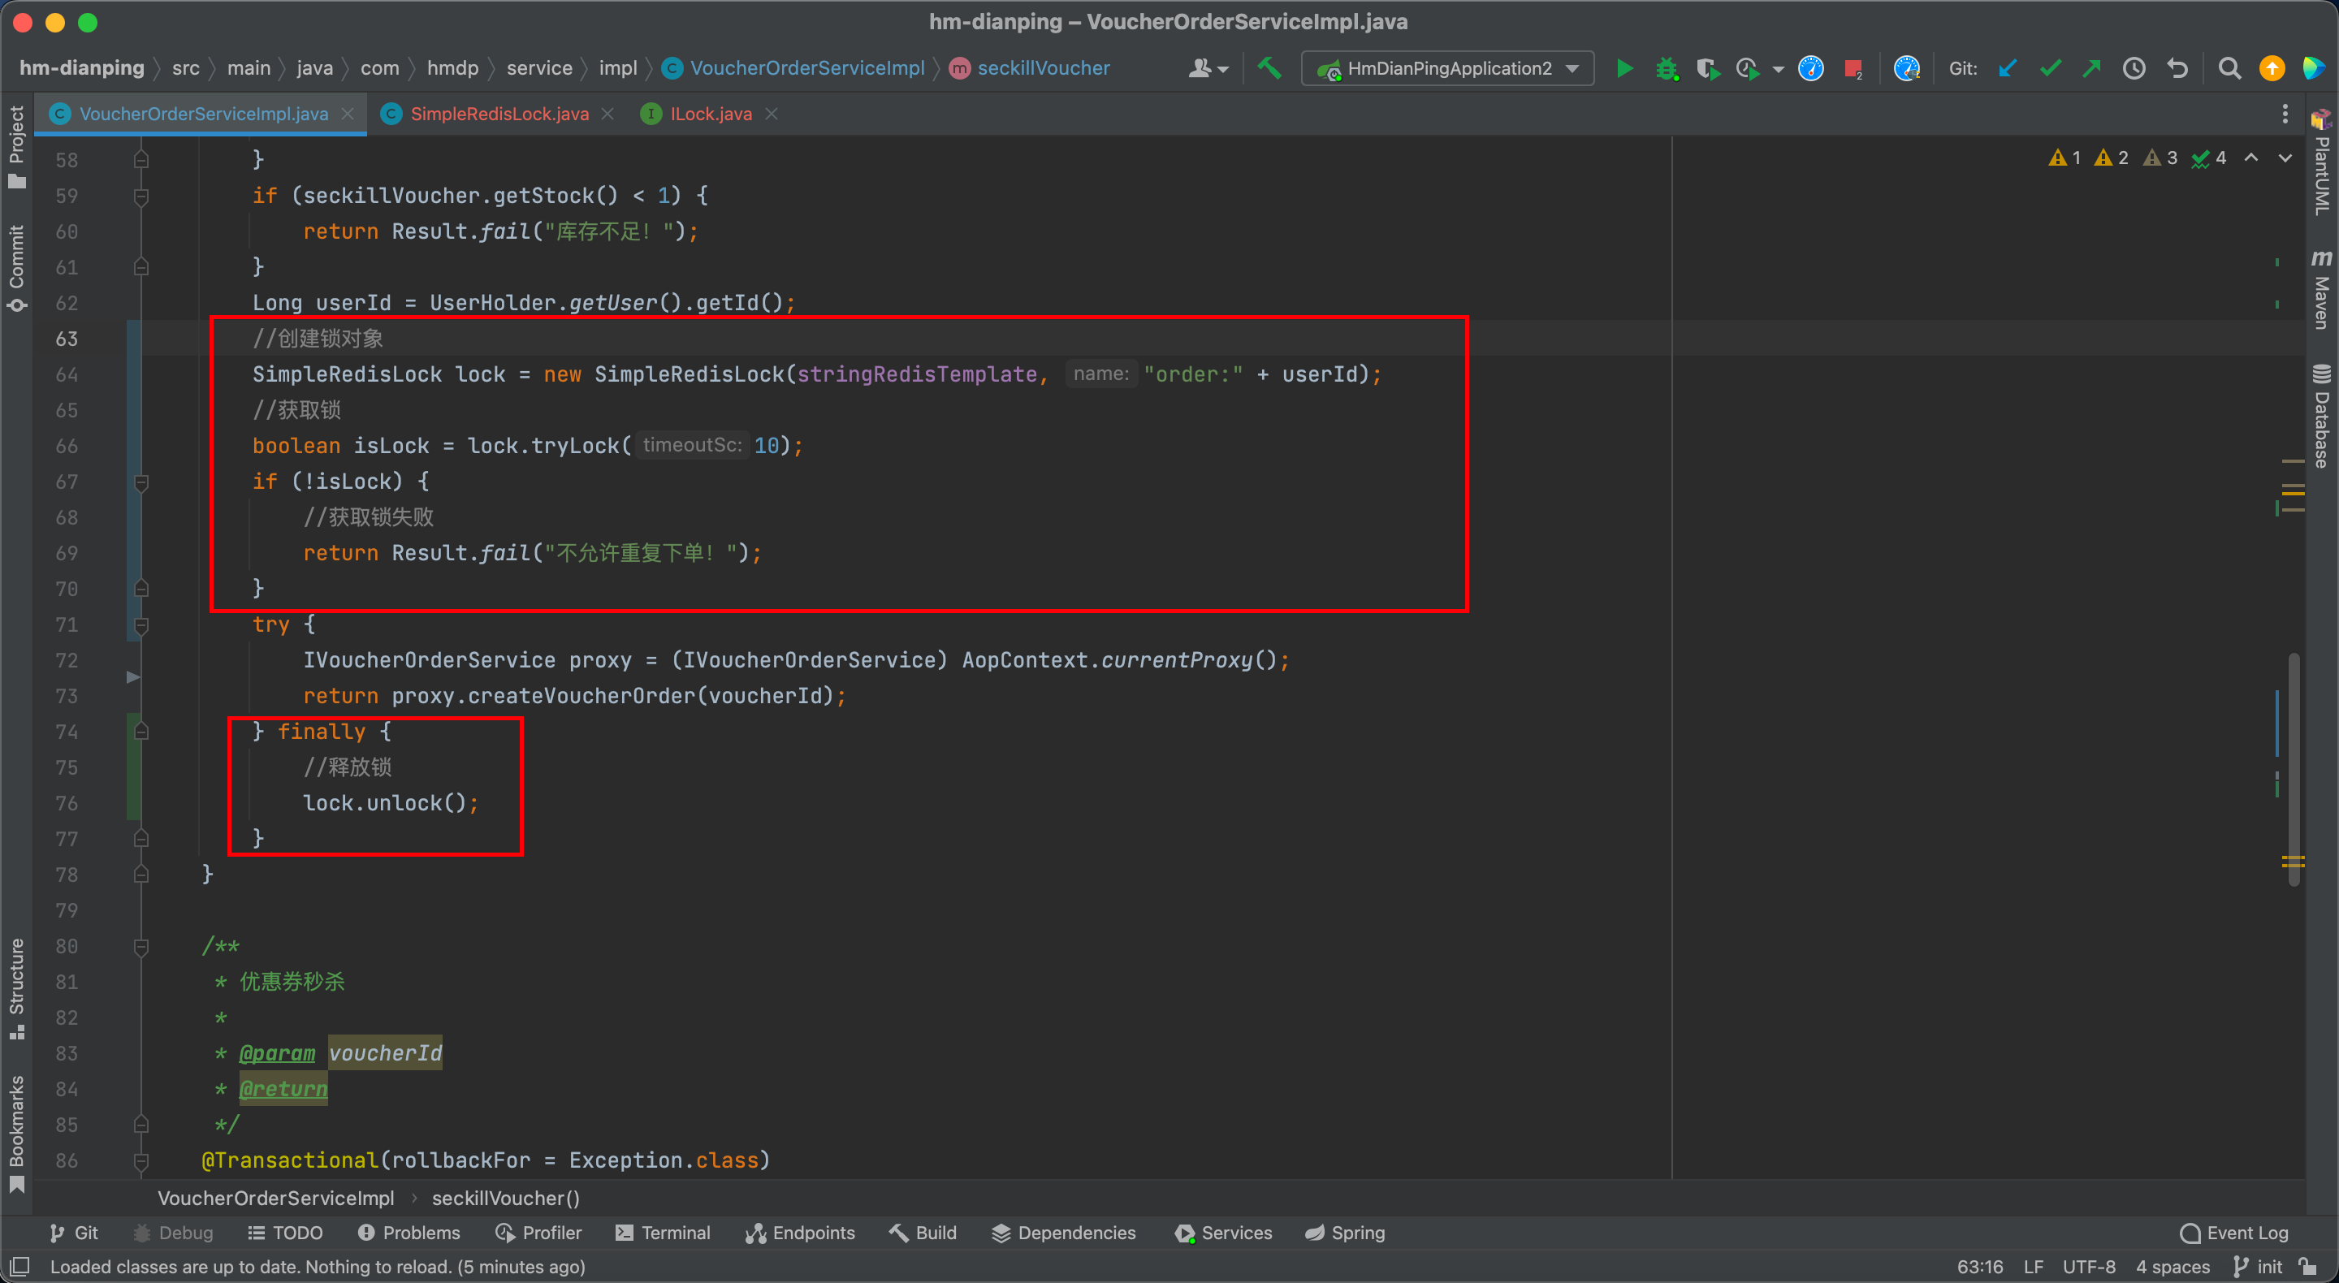Change 4 spaces indent setting
This screenshot has width=2339, height=1283.
(x=2172, y=1267)
